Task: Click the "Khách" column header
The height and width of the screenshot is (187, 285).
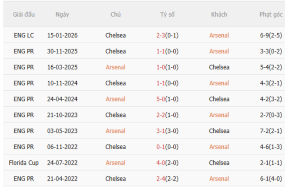Action: click(219, 14)
